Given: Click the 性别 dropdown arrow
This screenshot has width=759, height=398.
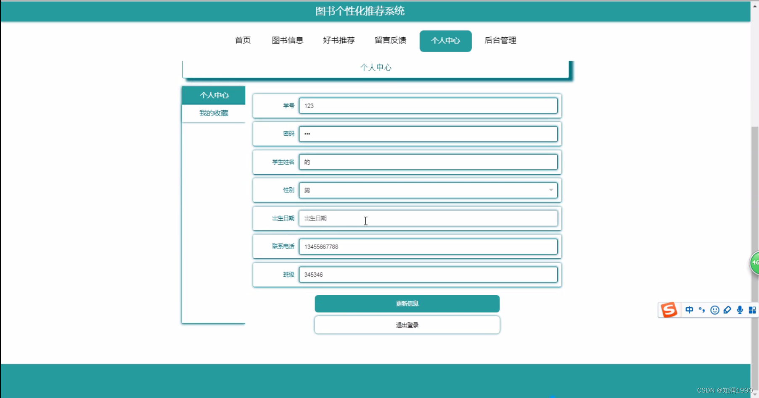Looking at the screenshot, I should (551, 190).
